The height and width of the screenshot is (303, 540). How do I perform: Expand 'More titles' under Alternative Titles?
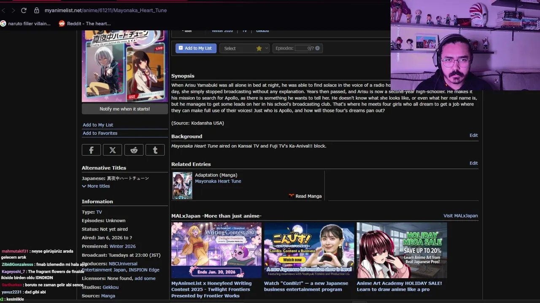tap(96, 186)
